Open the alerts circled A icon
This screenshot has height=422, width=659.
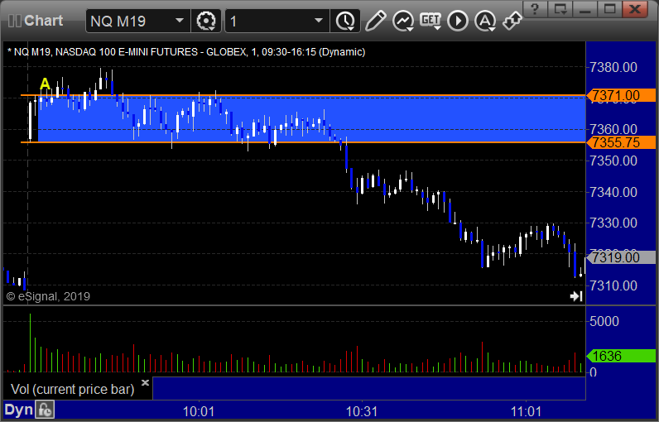pos(485,21)
